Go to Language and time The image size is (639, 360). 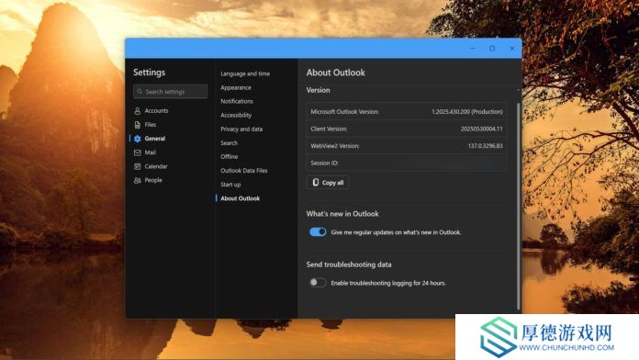click(245, 73)
